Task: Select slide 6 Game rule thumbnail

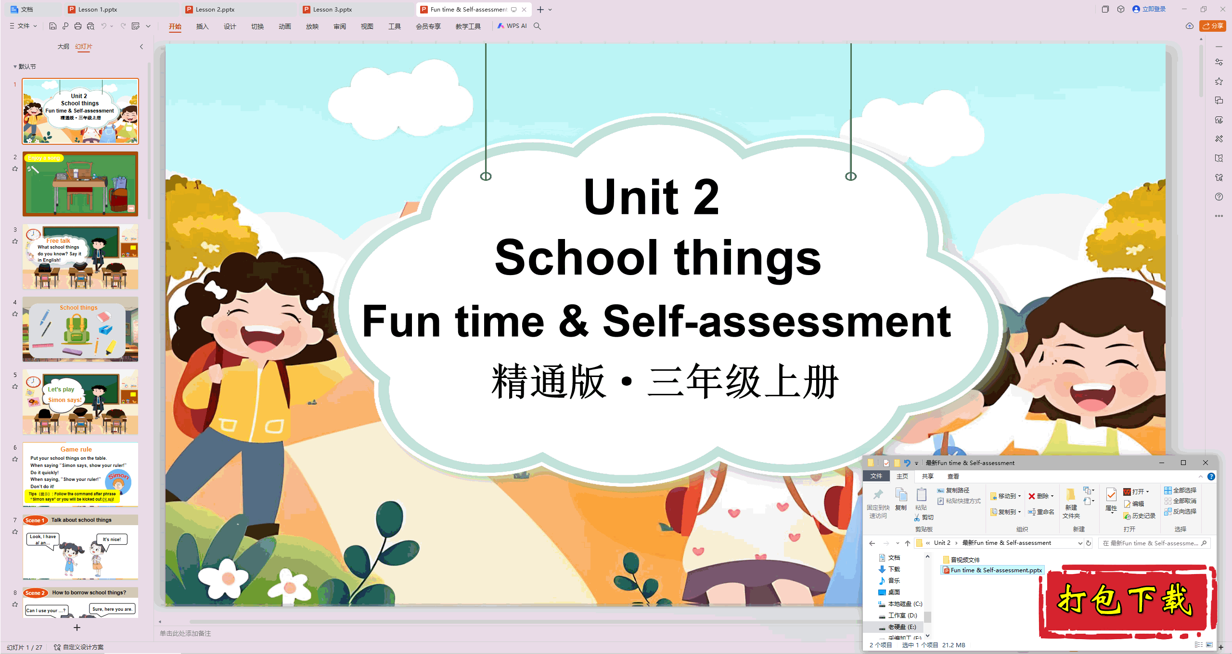Action: click(80, 475)
